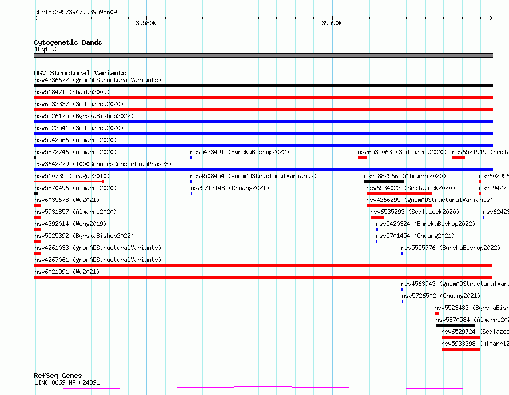Select the gray 18q12.3 cytogenetic band bar
This screenshot has width=509, height=395.
point(263,55)
